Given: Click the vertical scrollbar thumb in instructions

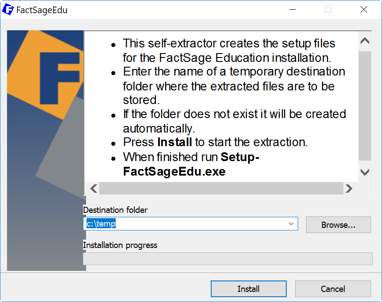Looking at the screenshot, I should coord(365,106).
